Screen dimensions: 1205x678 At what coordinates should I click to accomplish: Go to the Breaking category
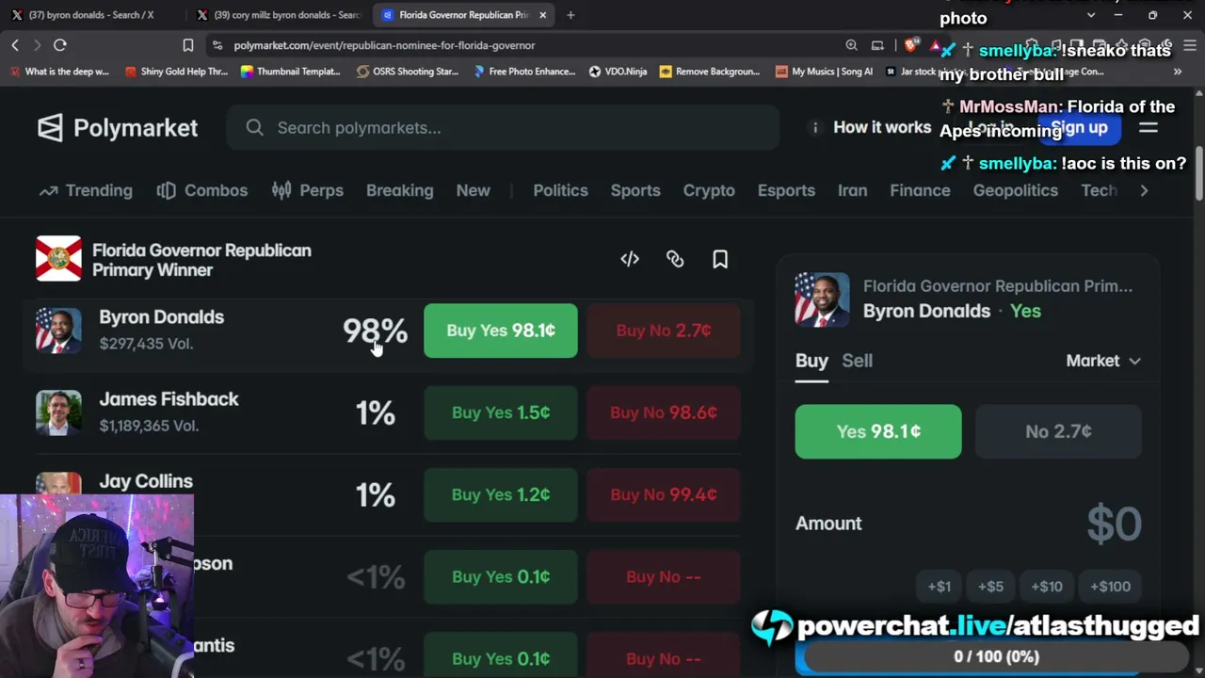click(x=400, y=190)
